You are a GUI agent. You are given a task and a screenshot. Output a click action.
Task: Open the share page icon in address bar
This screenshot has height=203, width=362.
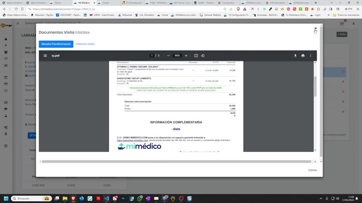(x=231, y=9)
